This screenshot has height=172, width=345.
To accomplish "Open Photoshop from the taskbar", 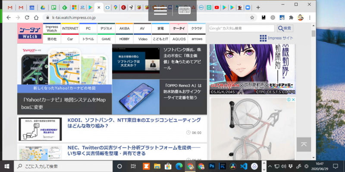I will tap(212, 166).
